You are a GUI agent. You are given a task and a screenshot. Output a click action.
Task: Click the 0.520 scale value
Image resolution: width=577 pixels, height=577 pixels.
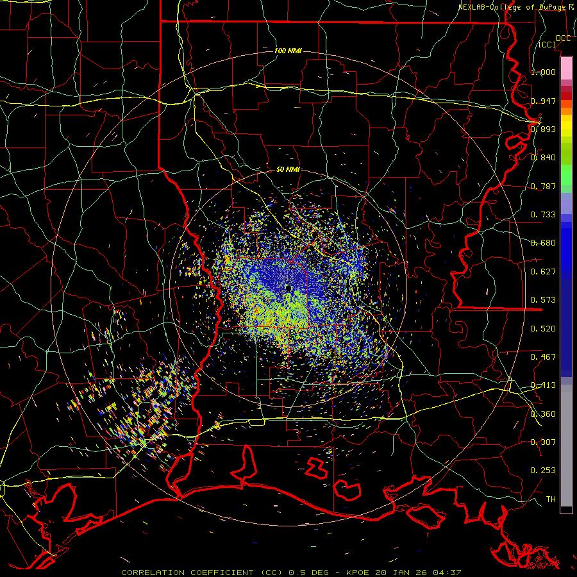[x=544, y=329]
